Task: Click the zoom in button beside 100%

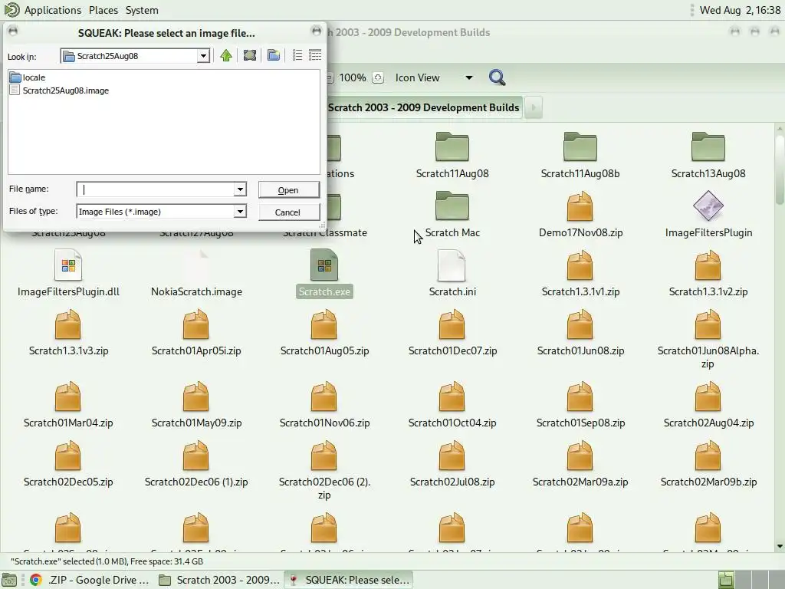Action: click(x=378, y=77)
